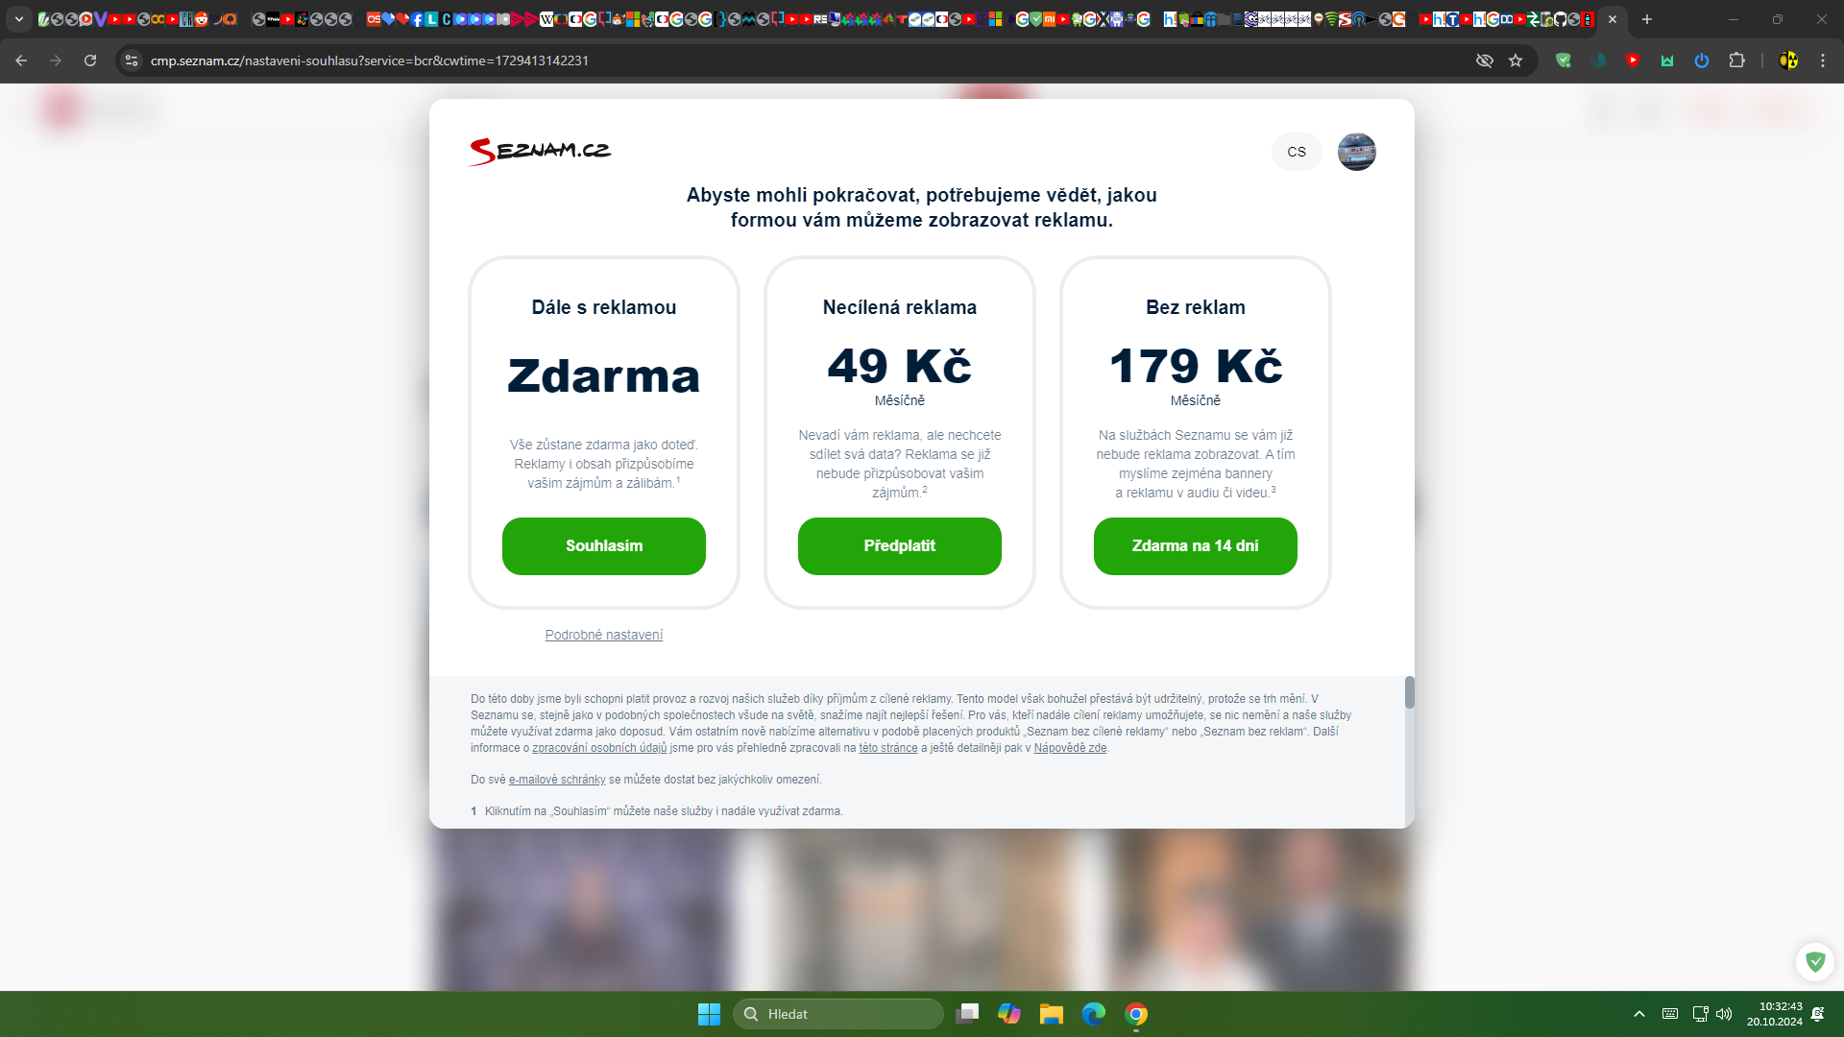Click the dialog's vertical scrollbar
Viewport: 1844px width, 1037px height.
1410,692
